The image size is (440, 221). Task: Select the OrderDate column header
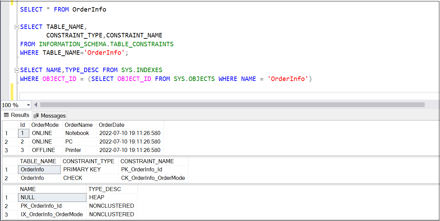coord(113,125)
